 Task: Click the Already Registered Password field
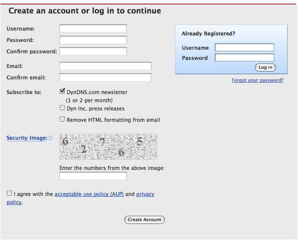(x=245, y=58)
